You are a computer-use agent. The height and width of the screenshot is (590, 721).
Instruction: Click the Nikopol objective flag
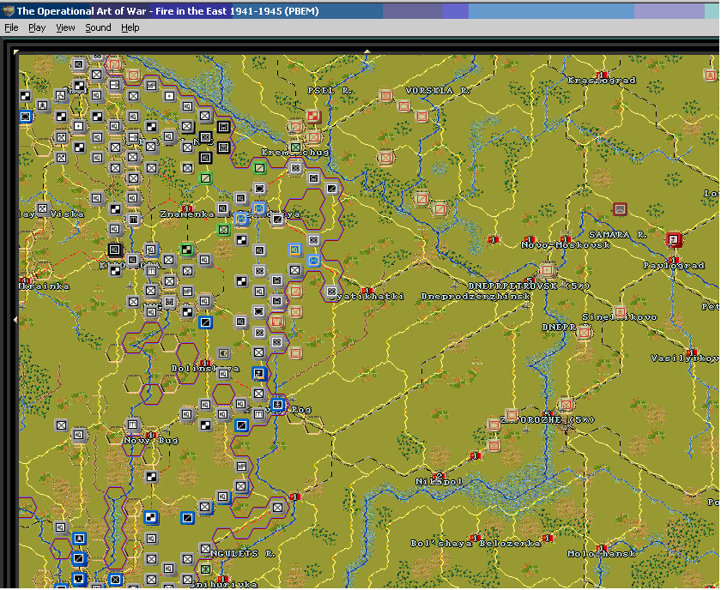pos(439,476)
